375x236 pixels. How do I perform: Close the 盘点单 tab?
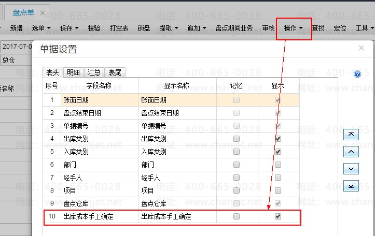click(43, 12)
